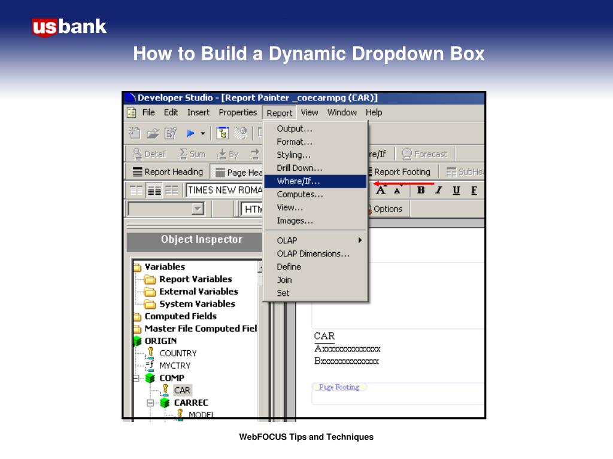Click the decrease font size A icon
This screenshot has height=459, width=613.
(x=398, y=191)
